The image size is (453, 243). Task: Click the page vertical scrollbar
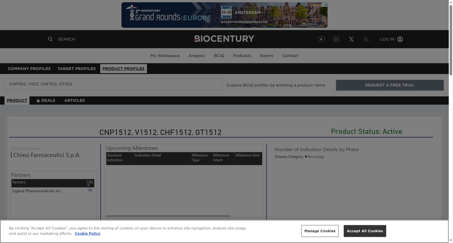point(451,40)
